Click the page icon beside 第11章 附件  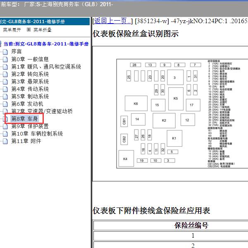pyautogui.click(x=5, y=141)
